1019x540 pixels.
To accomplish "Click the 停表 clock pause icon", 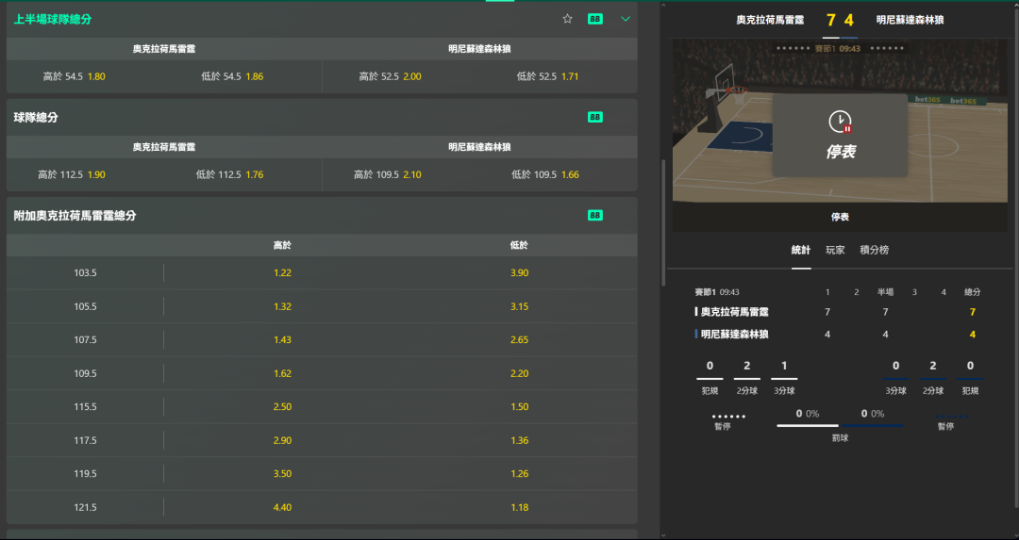I will 840,122.
